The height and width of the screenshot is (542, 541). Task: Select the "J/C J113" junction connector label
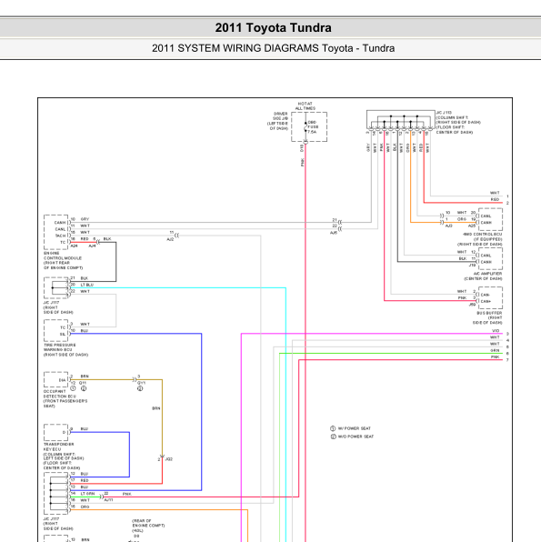444,113
